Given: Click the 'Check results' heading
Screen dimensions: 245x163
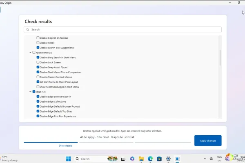Looking at the screenshot, I should coord(38,22).
